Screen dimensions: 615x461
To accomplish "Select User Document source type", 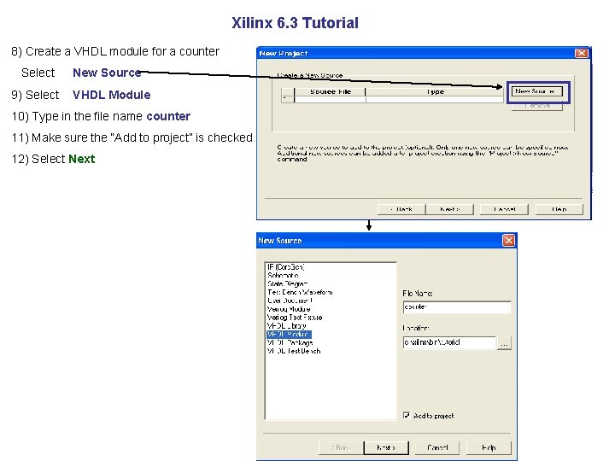I will click(290, 301).
